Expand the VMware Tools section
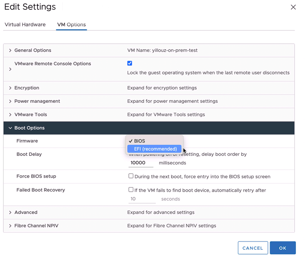The image size is (305, 262). (x=10, y=115)
